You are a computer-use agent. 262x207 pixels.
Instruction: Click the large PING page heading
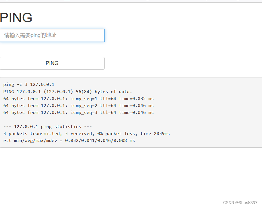16,17
